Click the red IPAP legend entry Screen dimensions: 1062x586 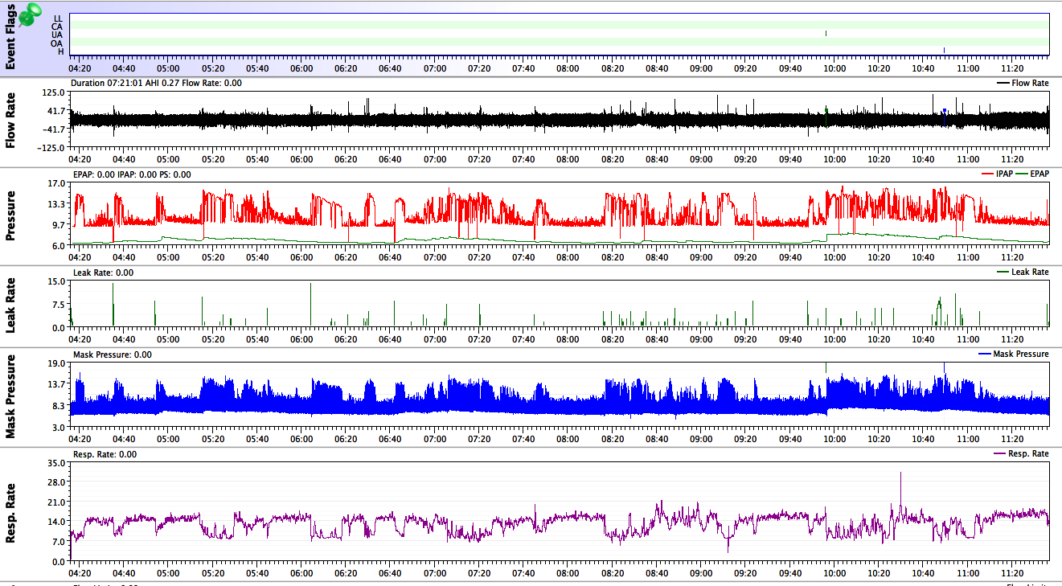995,174
